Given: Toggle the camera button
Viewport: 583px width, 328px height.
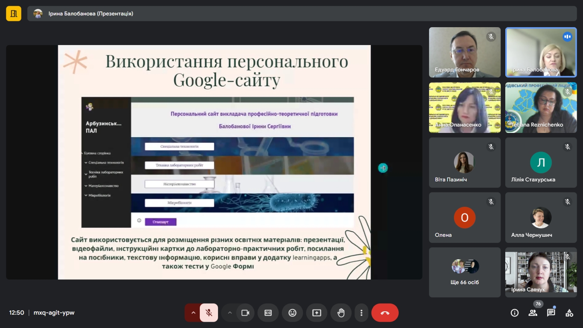Looking at the screenshot, I should (246, 313).
